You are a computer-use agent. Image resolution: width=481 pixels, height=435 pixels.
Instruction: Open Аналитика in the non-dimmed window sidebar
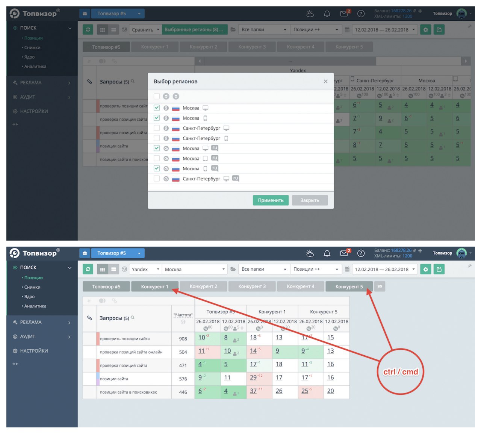(35, 306)
